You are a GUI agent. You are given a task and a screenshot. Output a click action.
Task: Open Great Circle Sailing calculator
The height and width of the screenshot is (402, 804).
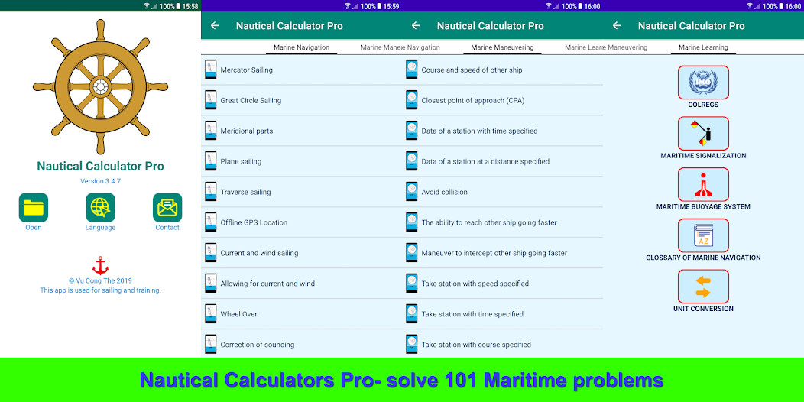[x=301, y=101]
